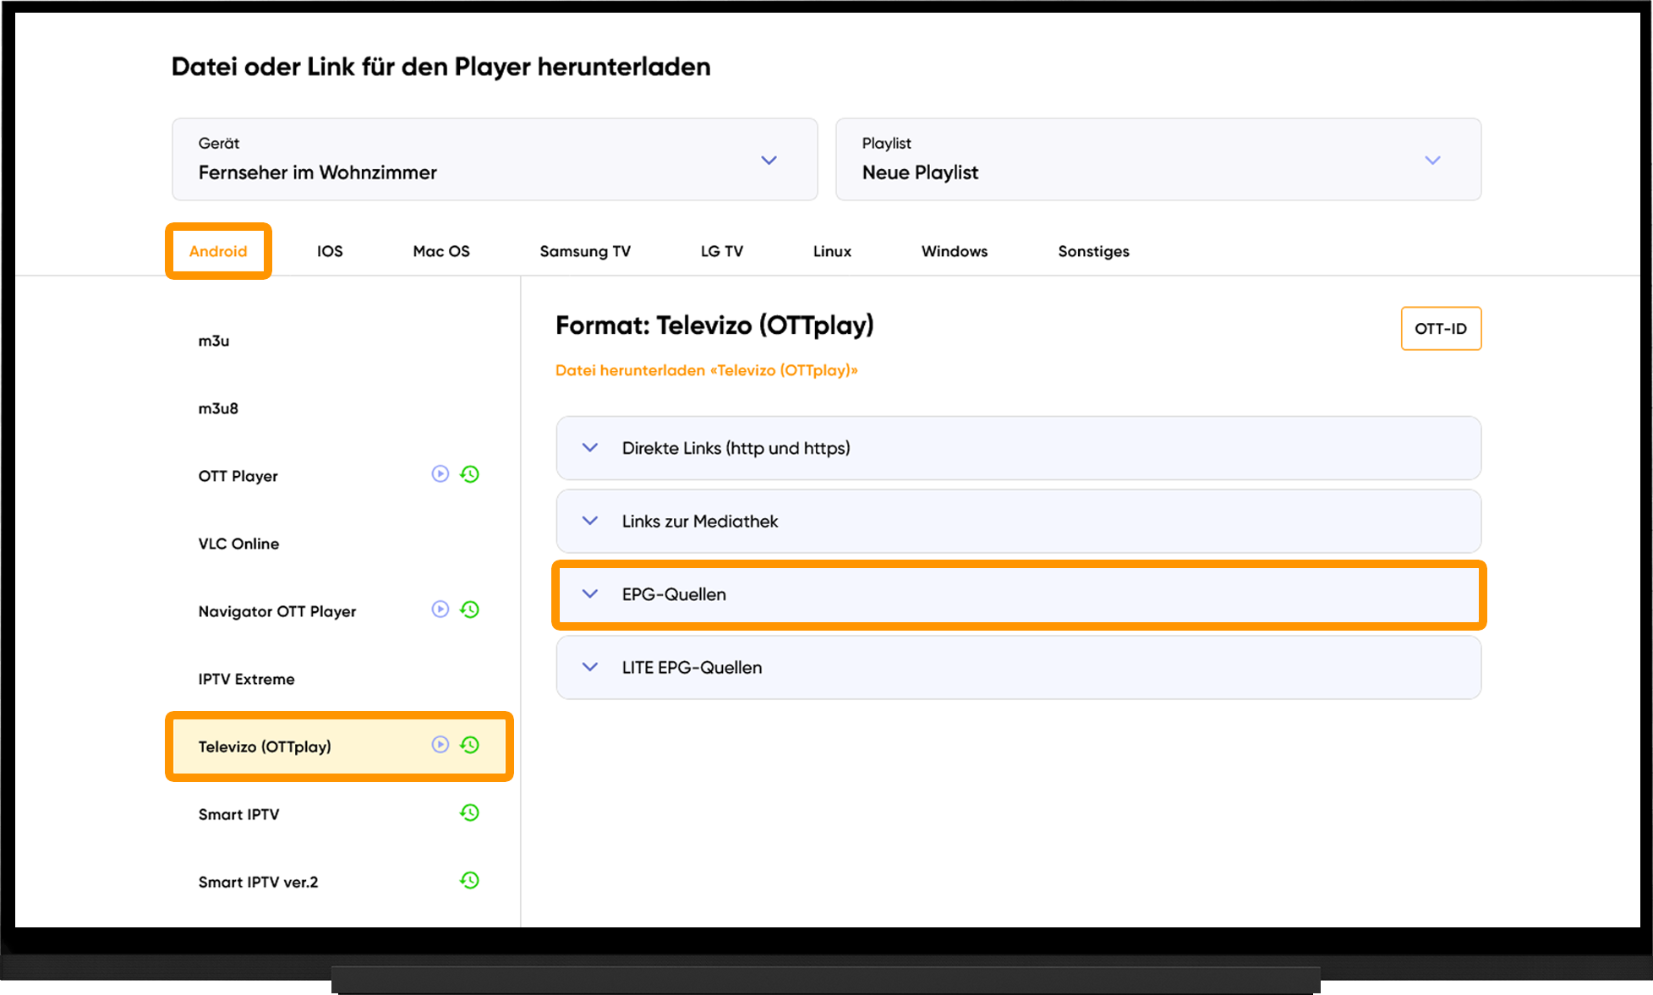Image resolution: width=1653 pixels, height=995 pixels.
Task: Expand Direkte Links (http und https)
Action: coord(1019,448)
